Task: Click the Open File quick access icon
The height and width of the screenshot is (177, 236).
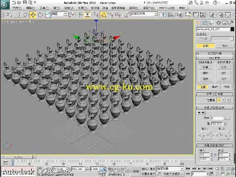Action: pos(19,2)
